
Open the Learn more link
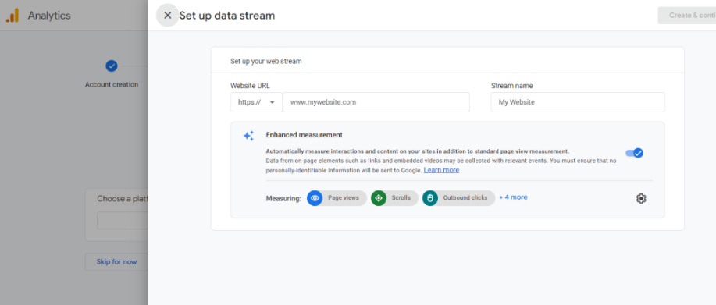click(441, 170)
